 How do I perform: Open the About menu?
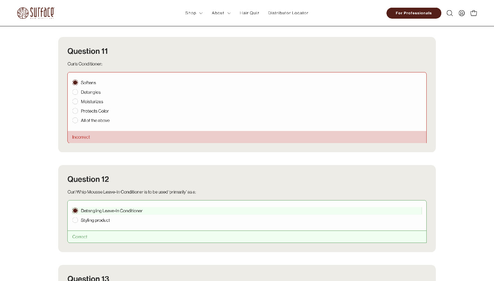[218, 13]
